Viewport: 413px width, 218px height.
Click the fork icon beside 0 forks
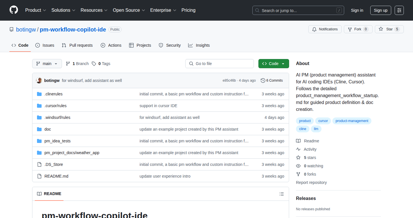pyautogui.click(x=298, y=174)
